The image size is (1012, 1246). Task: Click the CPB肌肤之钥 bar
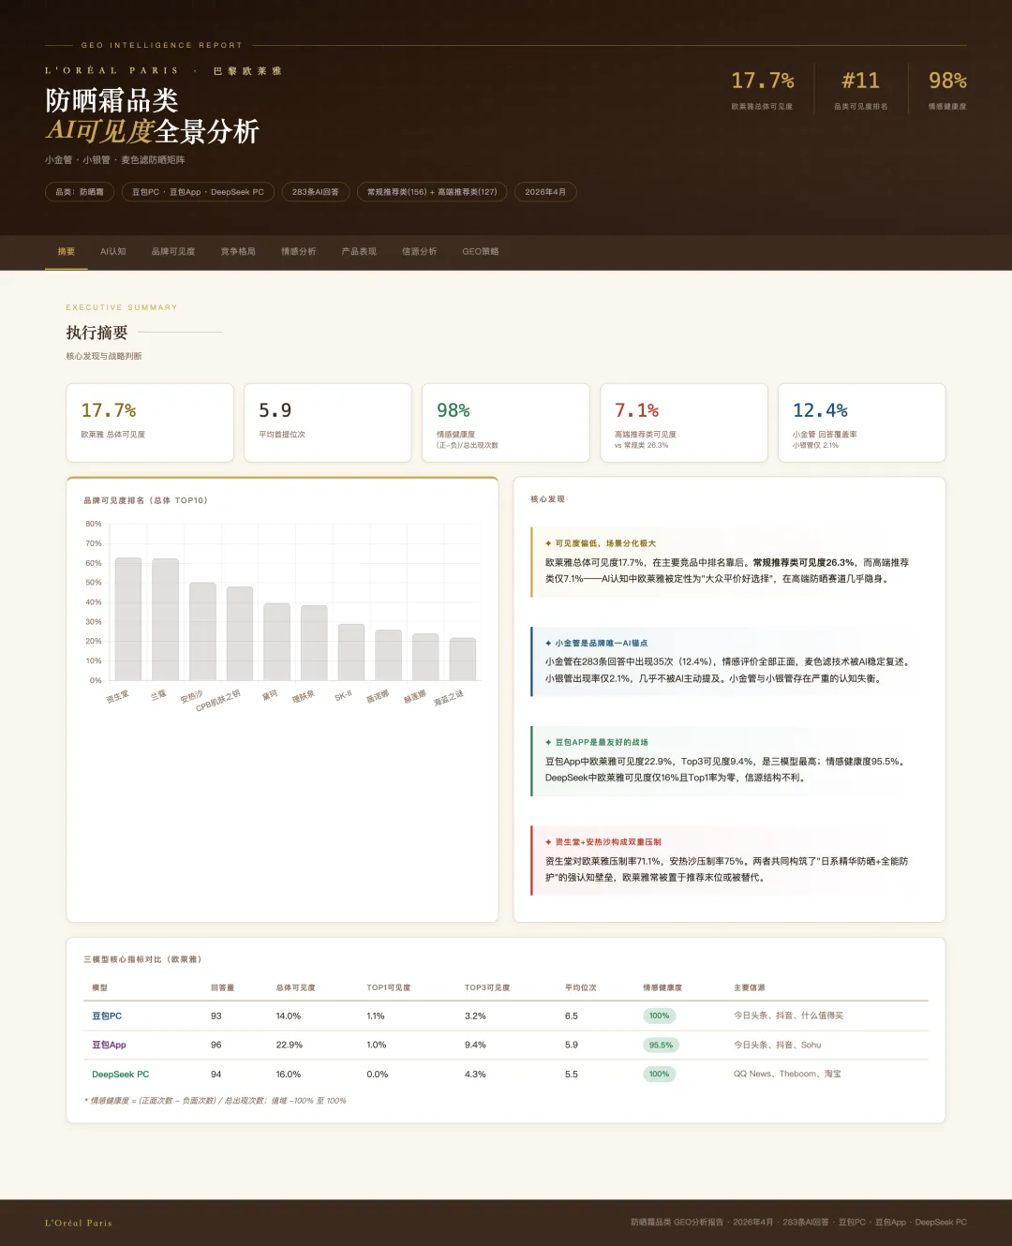tap(240, 633)
